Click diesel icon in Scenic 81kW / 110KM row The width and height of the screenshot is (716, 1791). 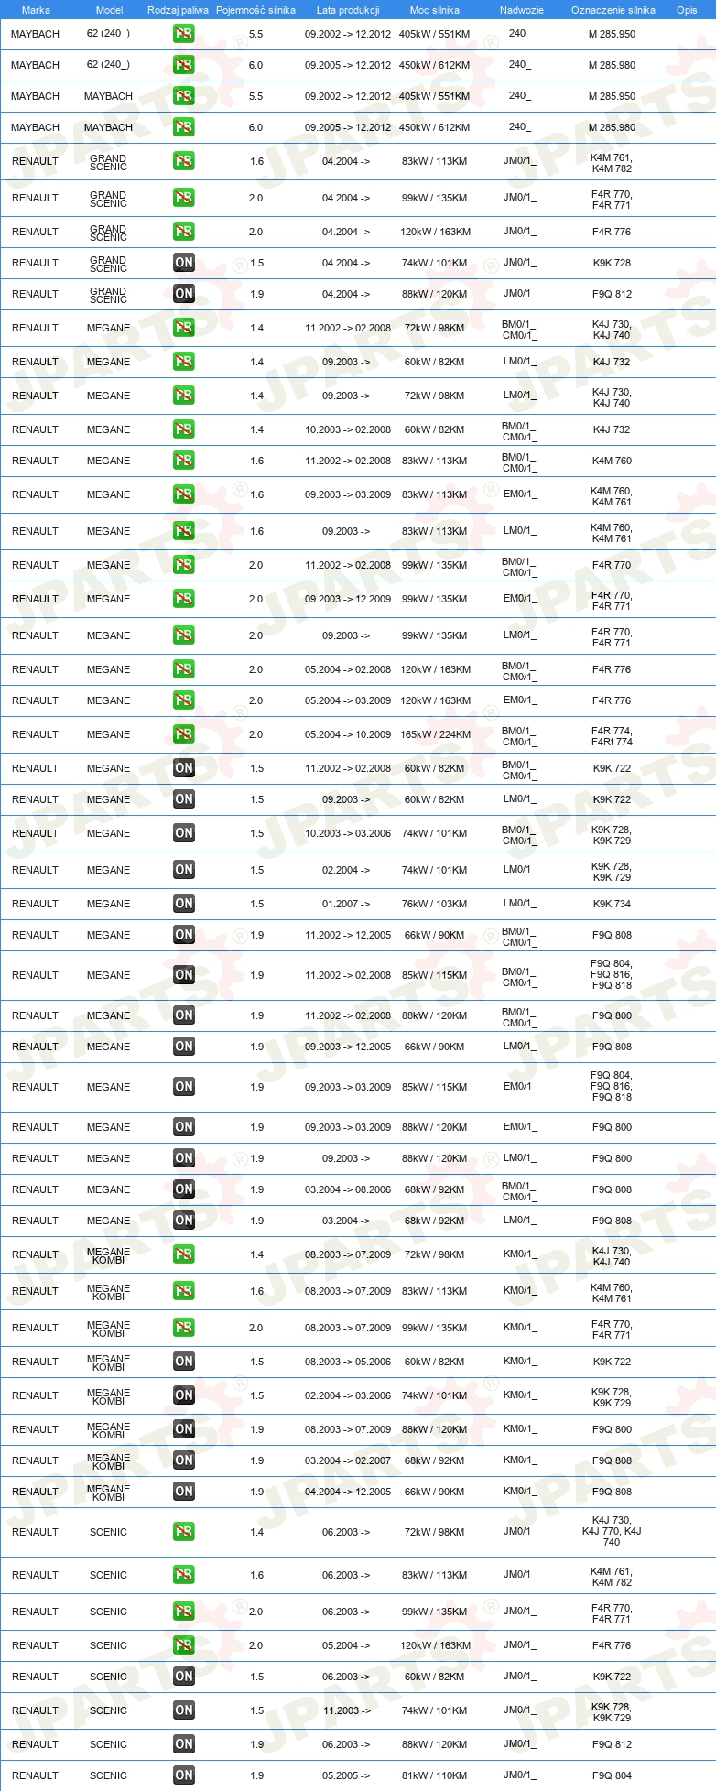coord(184,1775)
